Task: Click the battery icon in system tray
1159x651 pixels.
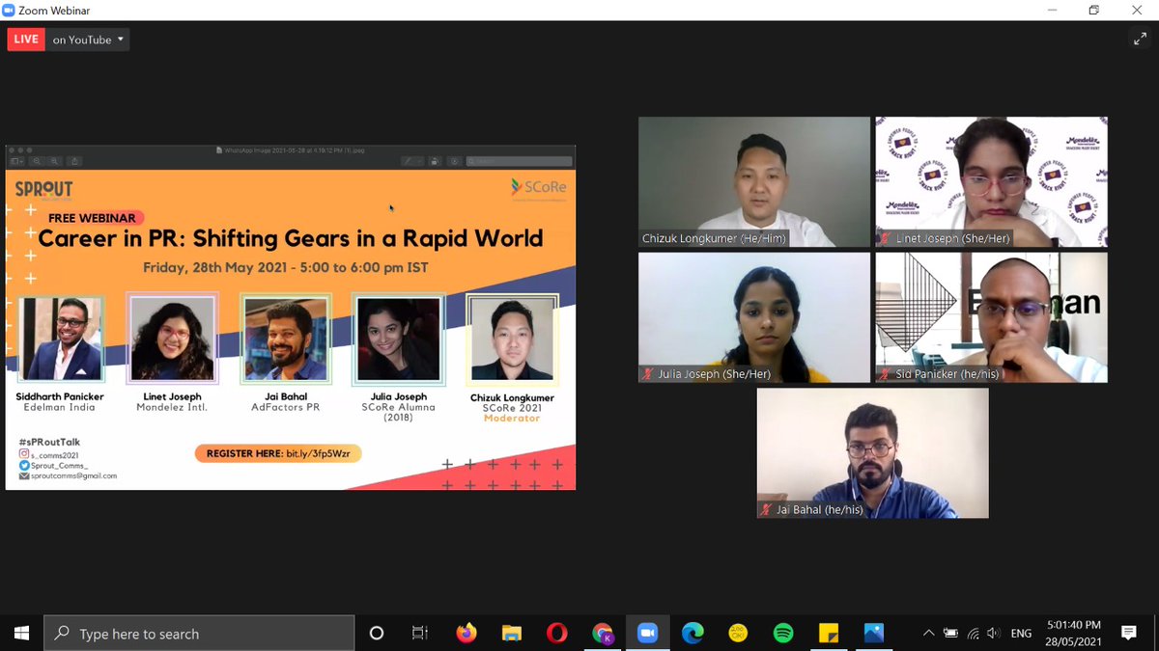Action: [x=950, y=634]
